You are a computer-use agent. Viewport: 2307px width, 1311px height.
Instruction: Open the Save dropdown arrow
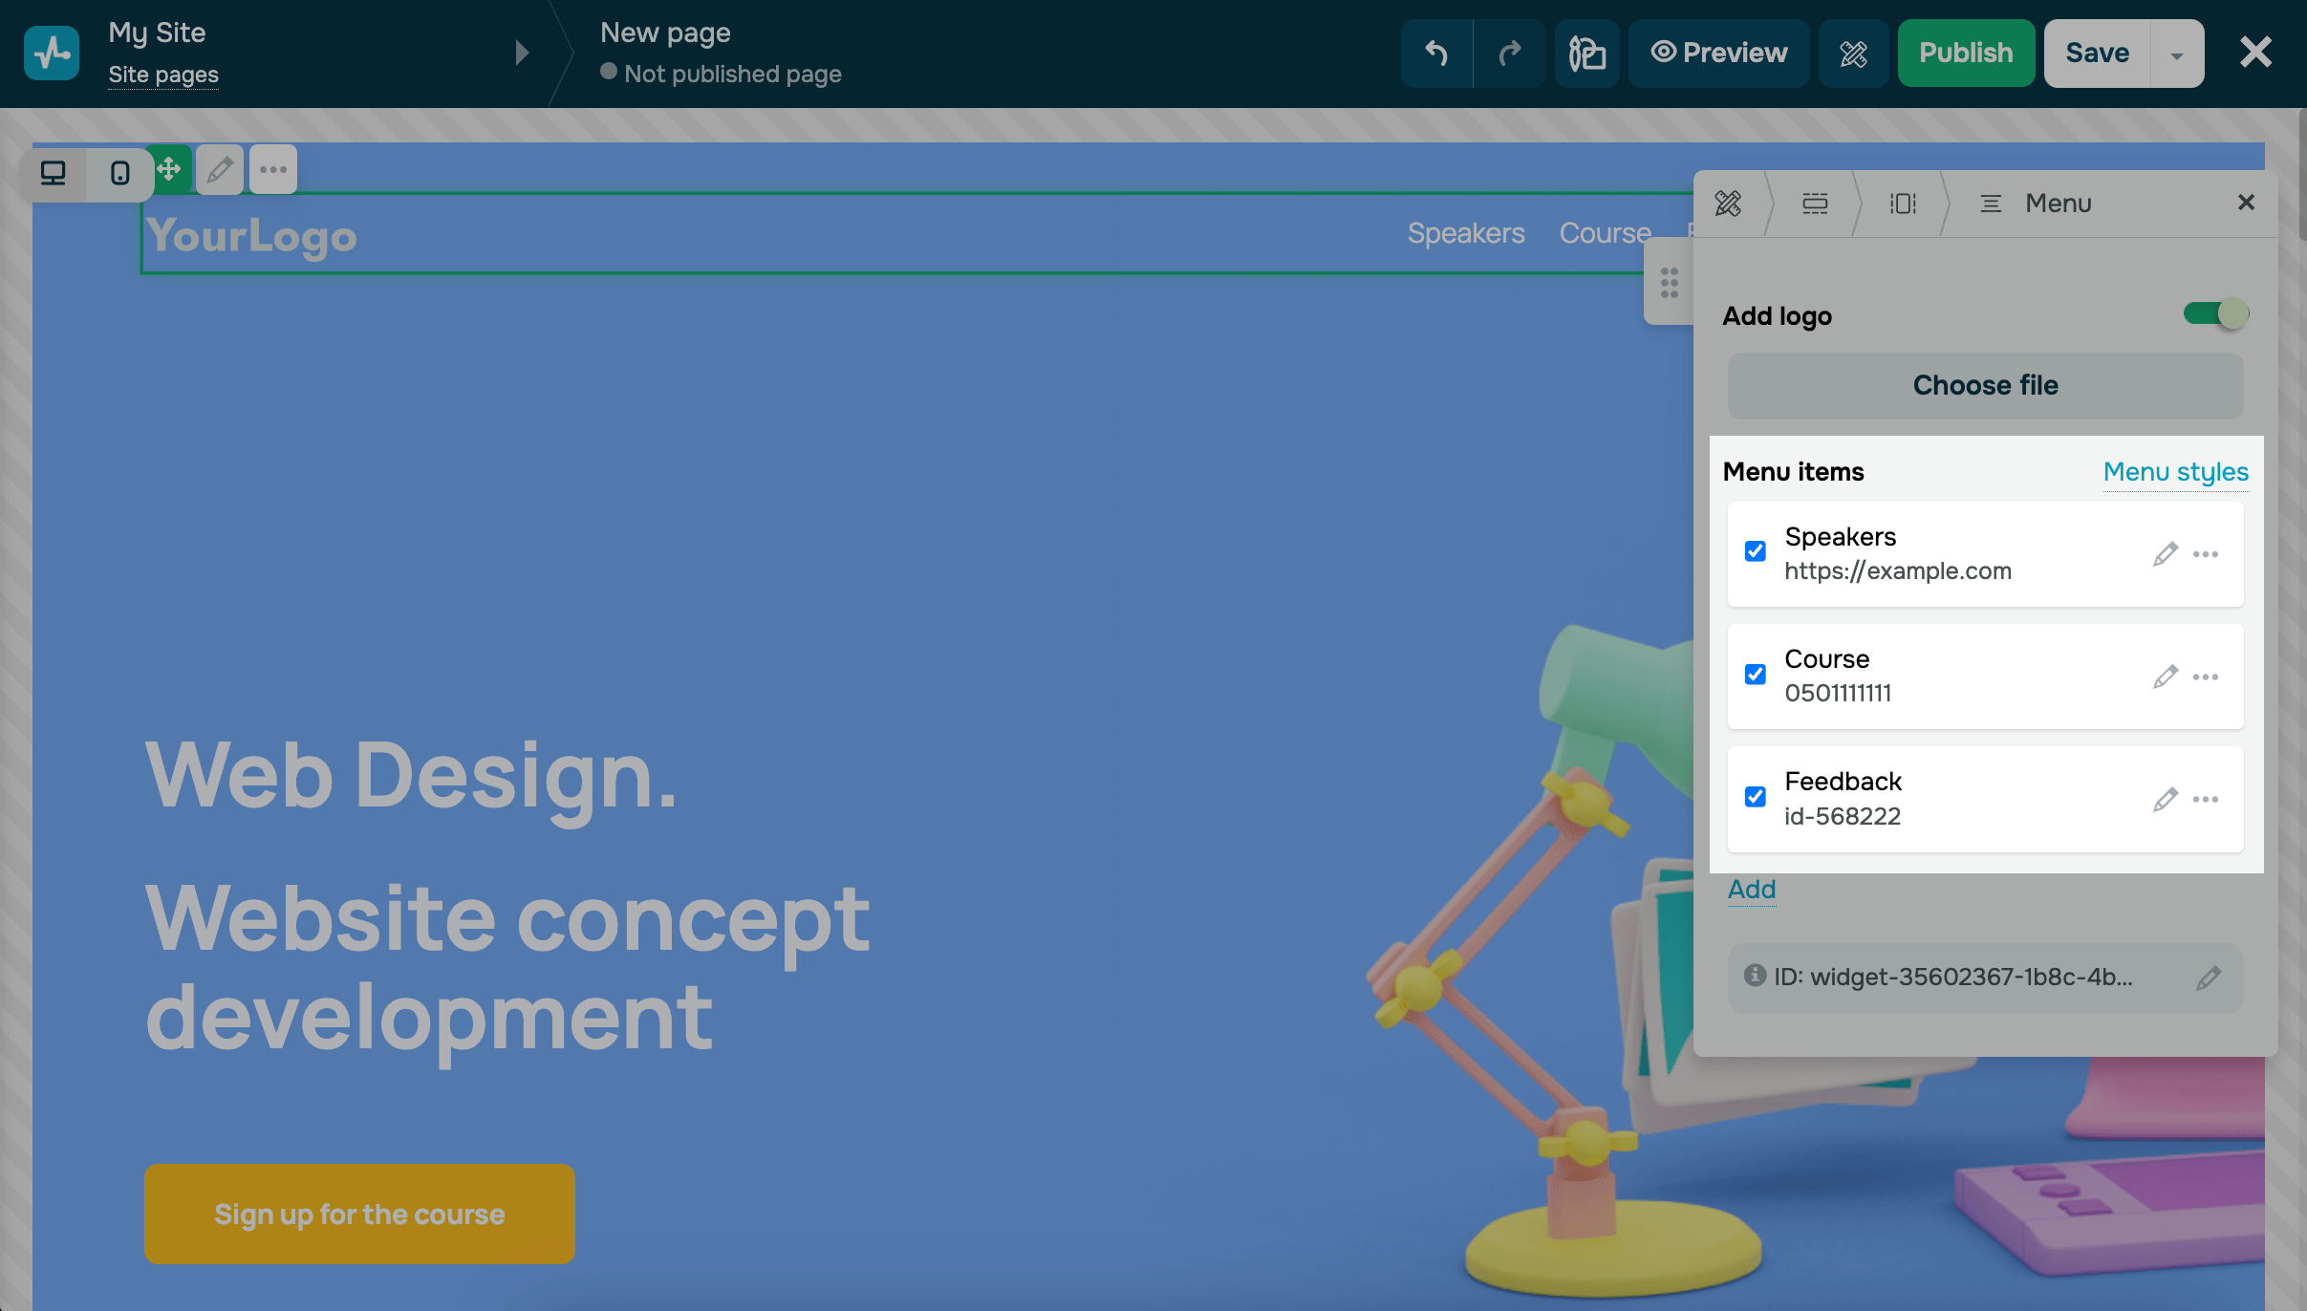tap(2176, 54)
